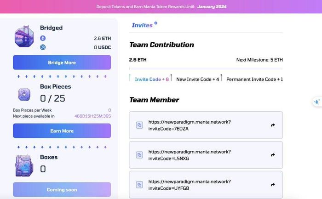Click the January 2024 rewards banner
Viewport: 322px width, 199px height.
(x=161, y=6)
